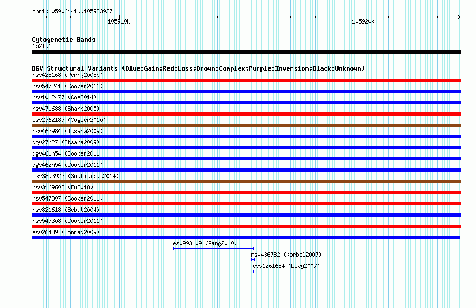
Task: Select the red nsv3169608 loss bar
Action: [246, 192]
